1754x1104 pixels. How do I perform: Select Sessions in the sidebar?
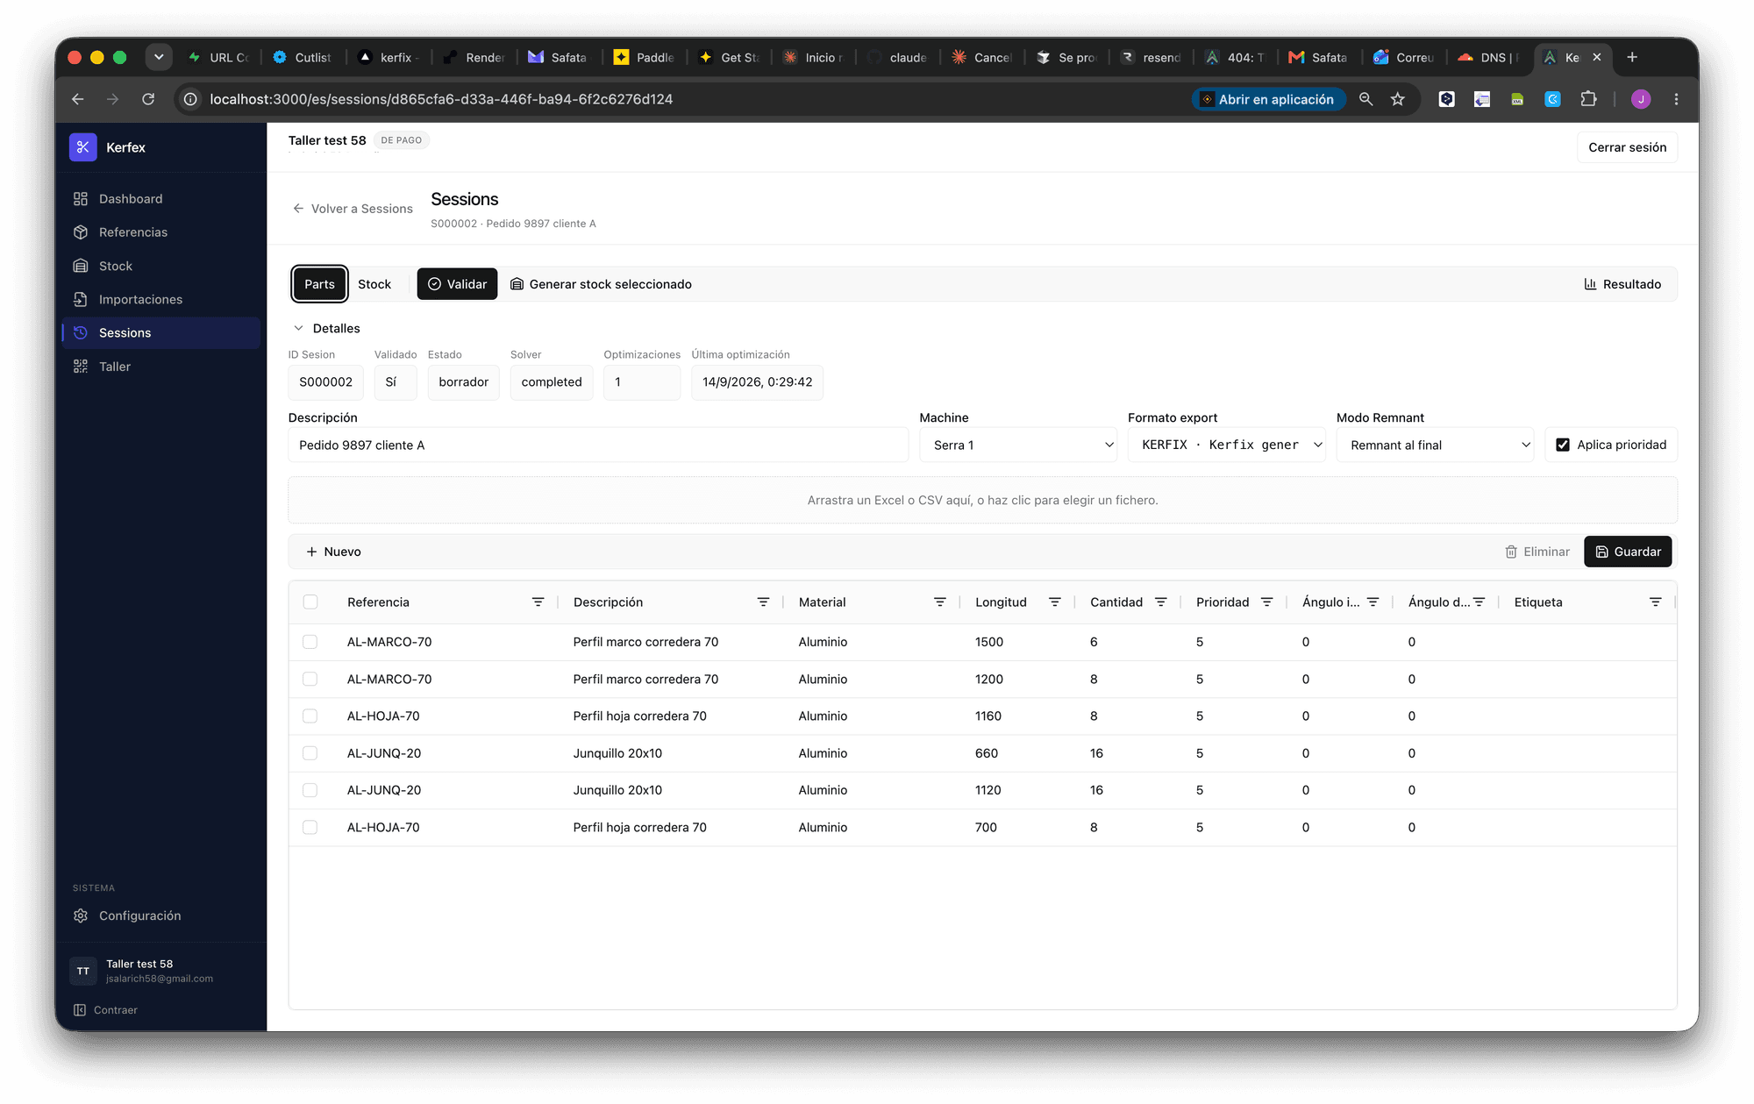click(x=161, y=333)
